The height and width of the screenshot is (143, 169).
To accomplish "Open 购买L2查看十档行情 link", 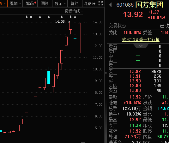I will point(141,39).
